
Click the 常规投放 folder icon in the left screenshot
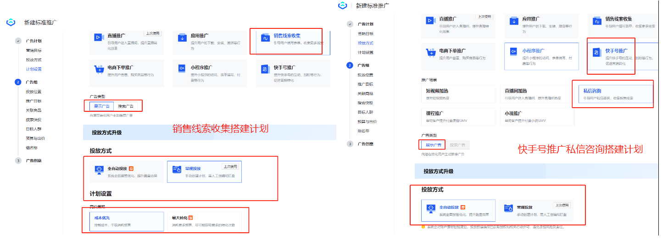177,170
